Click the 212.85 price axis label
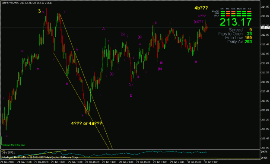The image size is (270, 164). coord(265,35)
